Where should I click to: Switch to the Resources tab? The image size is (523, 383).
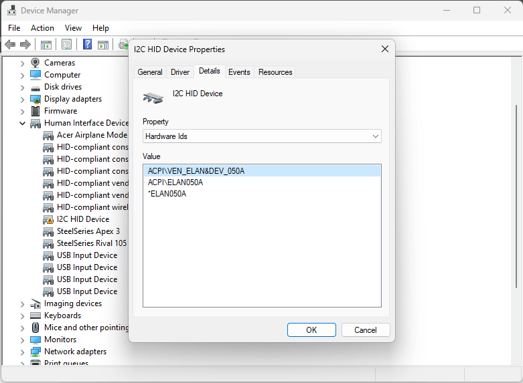[x=275, y=72]
